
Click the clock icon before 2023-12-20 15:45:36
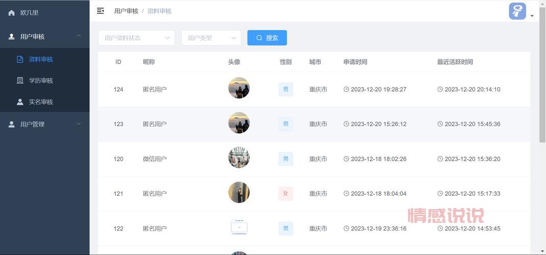[440, 124]
